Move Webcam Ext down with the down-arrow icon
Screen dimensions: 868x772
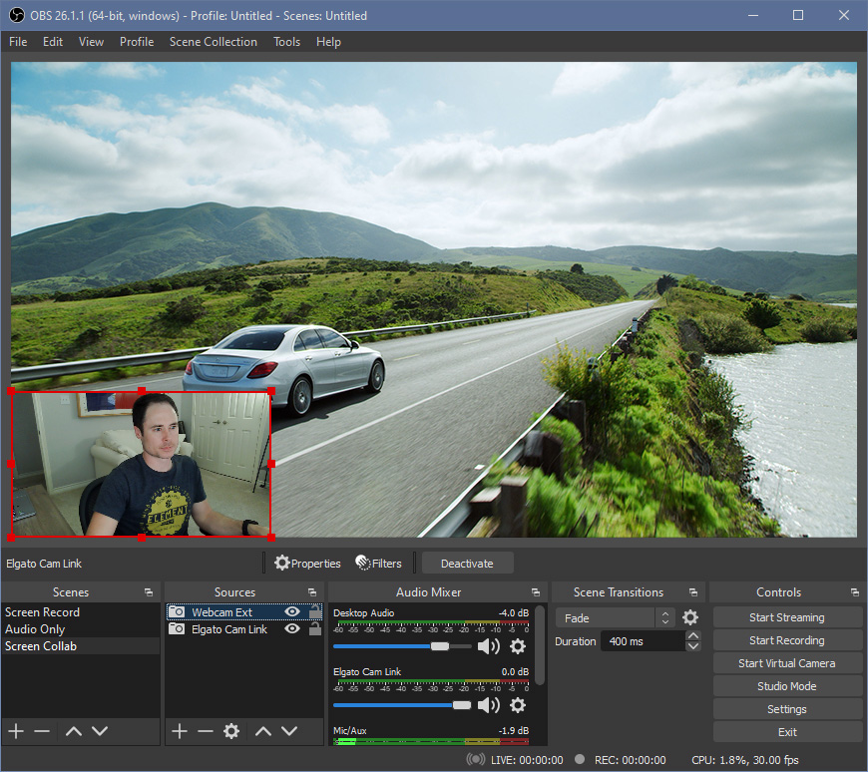pyautogui.click(x=289, y=731)
